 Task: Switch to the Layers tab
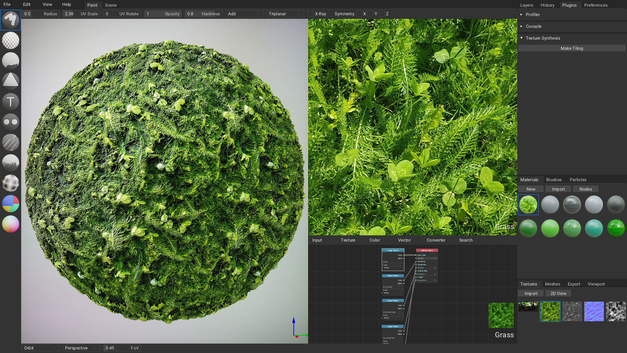526,5
